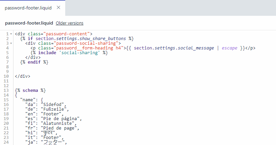Collapse the code fold arrow on line 1
This screenshot has height=145, width=276.
11,34
